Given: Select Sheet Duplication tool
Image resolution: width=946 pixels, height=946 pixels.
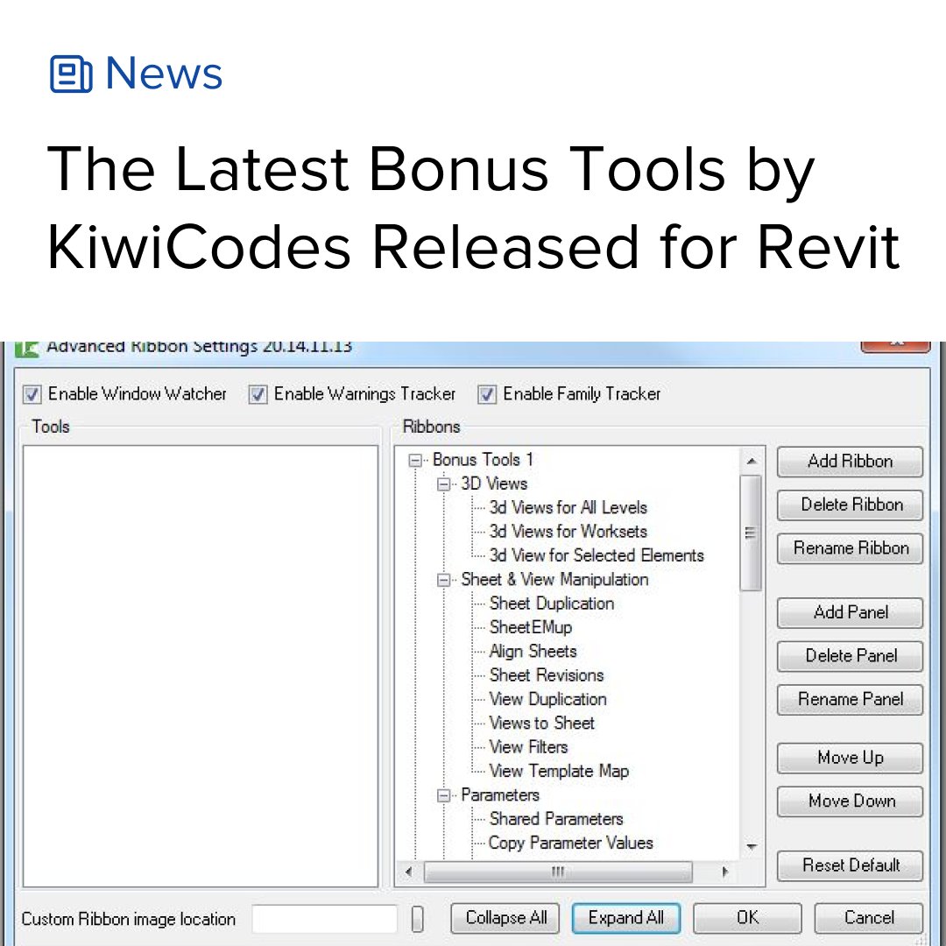Looking at the screenshot, I should click(552, 604).
